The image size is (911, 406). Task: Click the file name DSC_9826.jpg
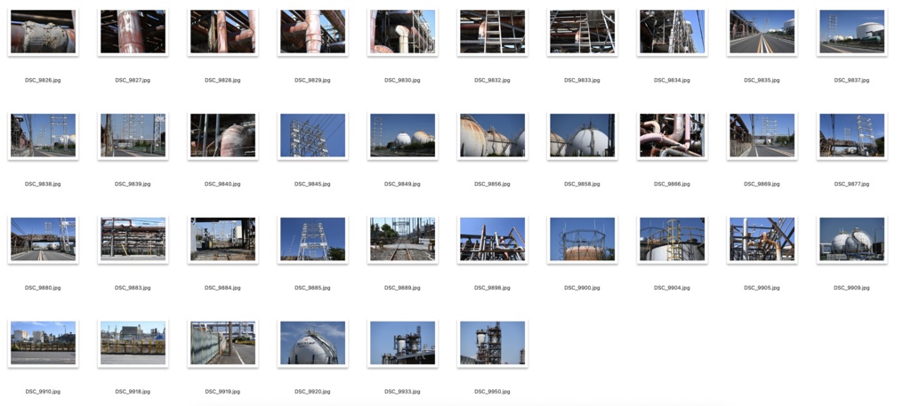(43, 81)
